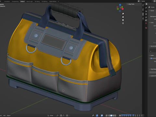
Task: Click the blue Z axis on the navigation gizmo
Action: click(120, 5)
